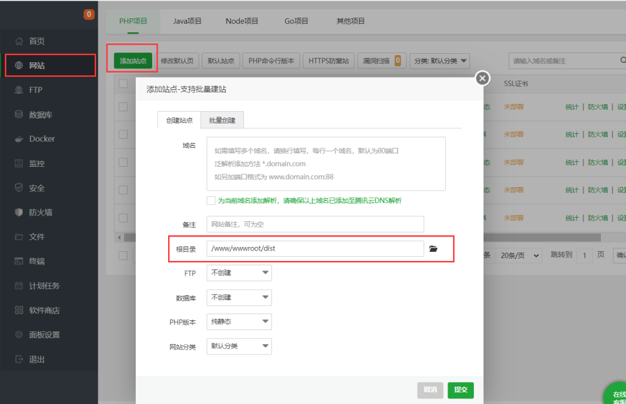
Task: Click the software store grid icon
Action: (19, 310)
